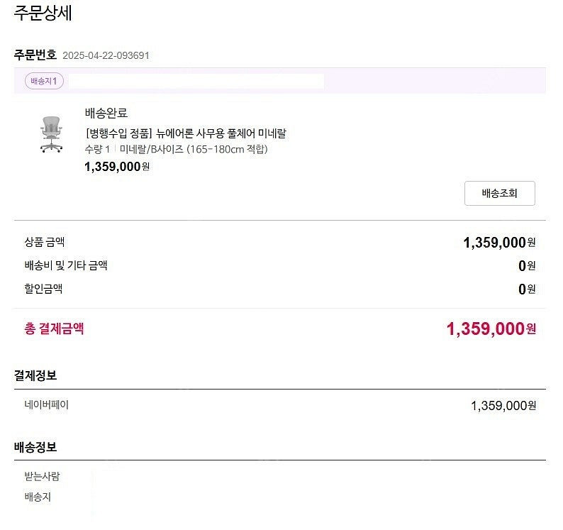Click the 결제정보 section header
Viewport: 563px width, 530px height.
tap(35, 375)
